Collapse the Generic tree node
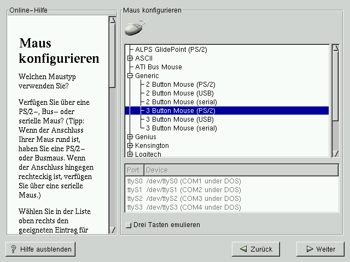 point(130,76)
